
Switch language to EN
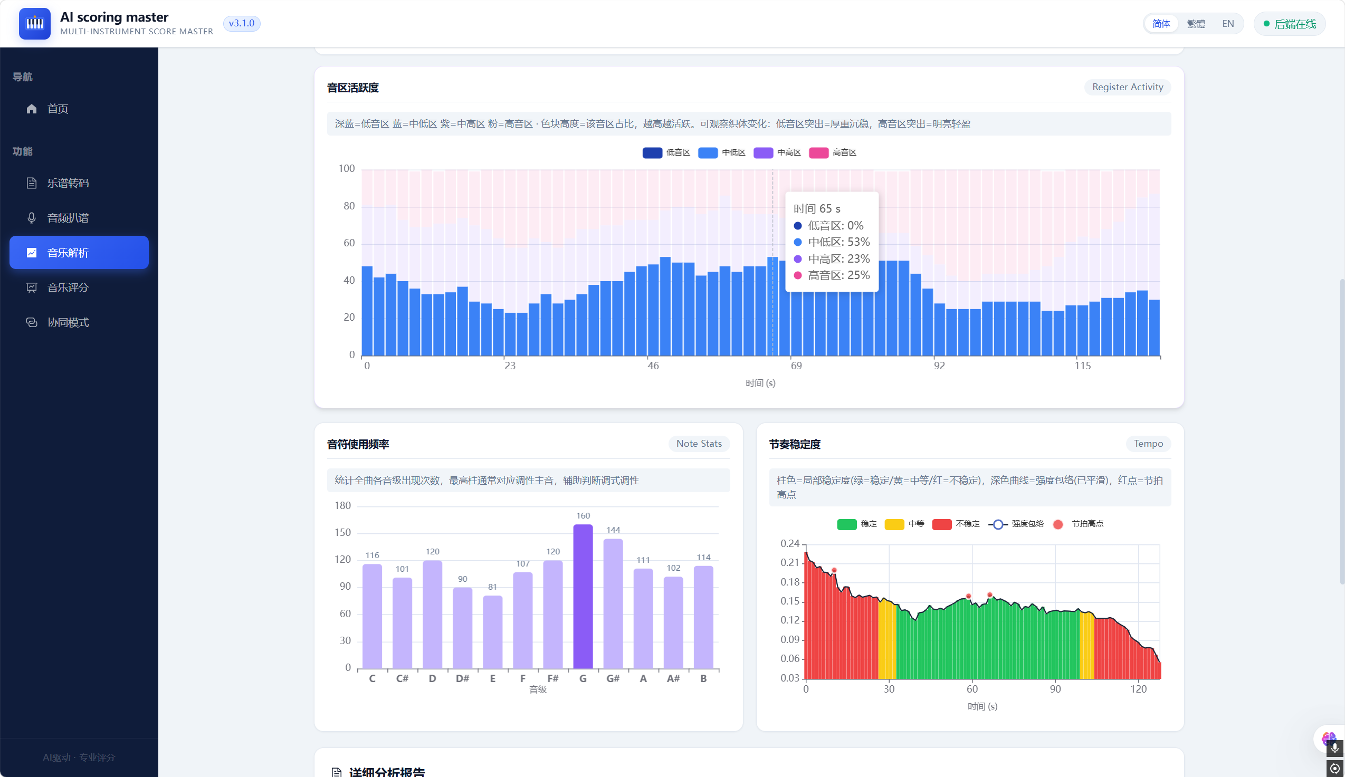1227,24
